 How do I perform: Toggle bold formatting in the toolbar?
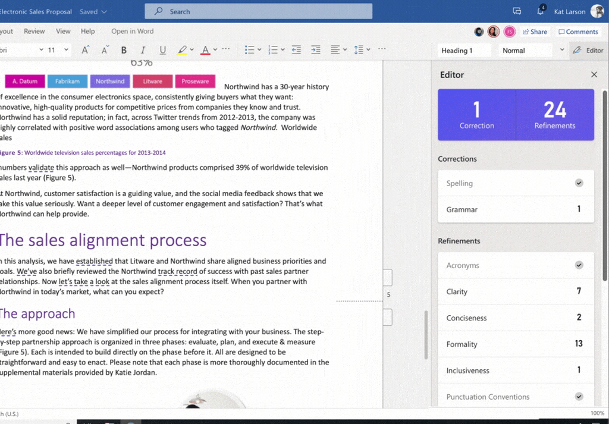click(124, 50)
